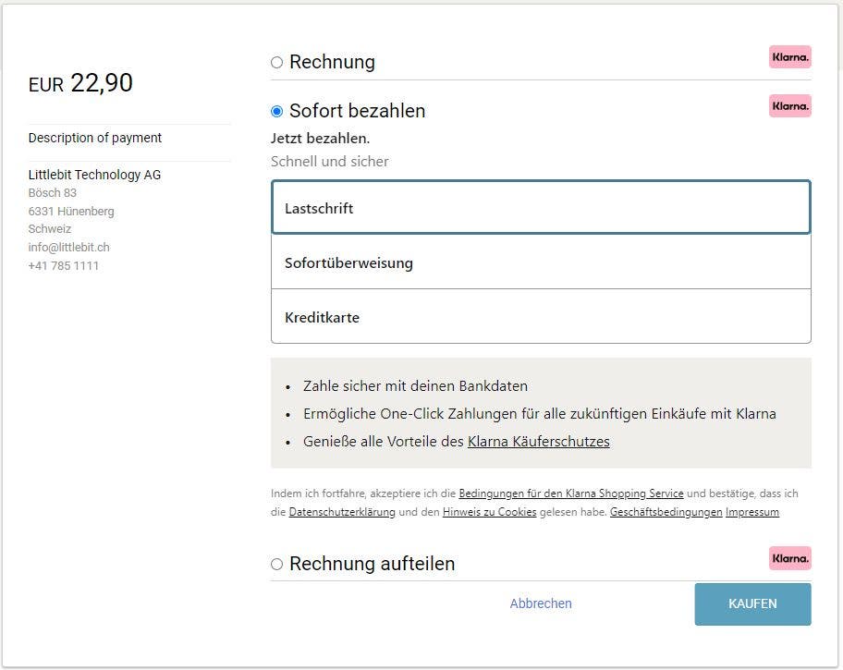843x670 pixels.
Task: Select the Sofort bezahlen radio button
Action: [277, 111]
